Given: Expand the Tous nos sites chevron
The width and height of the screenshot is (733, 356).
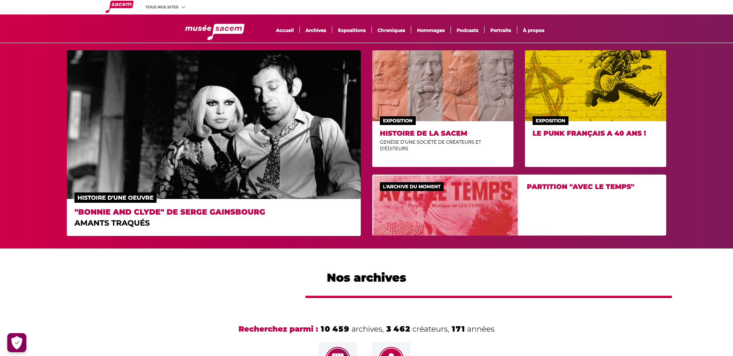Looking at the screenshot, I should click(183, 7).
